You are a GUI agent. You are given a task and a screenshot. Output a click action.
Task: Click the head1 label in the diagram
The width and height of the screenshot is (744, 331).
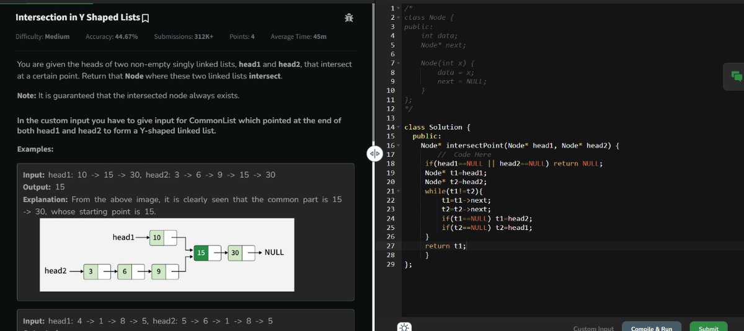pyautogui.click(x=123, y=237)
